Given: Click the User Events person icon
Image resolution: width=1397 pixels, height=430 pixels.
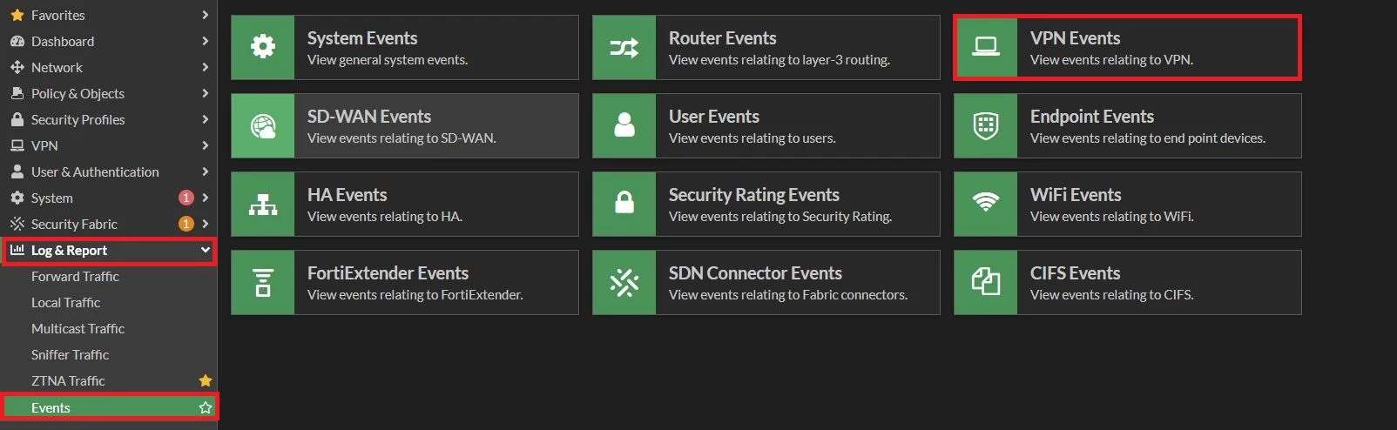Looking at the screenshot, I should [624, 125].
